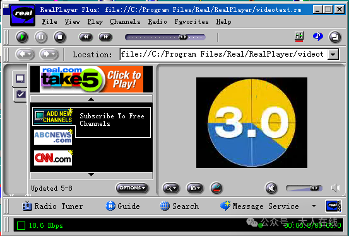This screenshot has height=236, width=349.
Task: Click the real.com logo in bottom bar
Action: pos(333,206)
